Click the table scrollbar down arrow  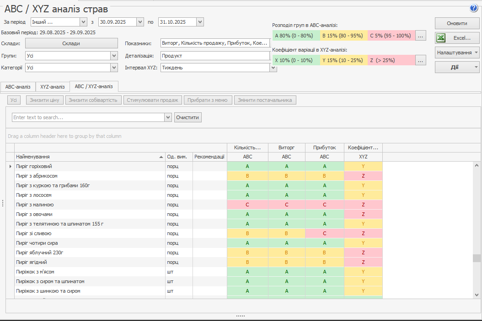pyautogui.click(x=477, y=295)
